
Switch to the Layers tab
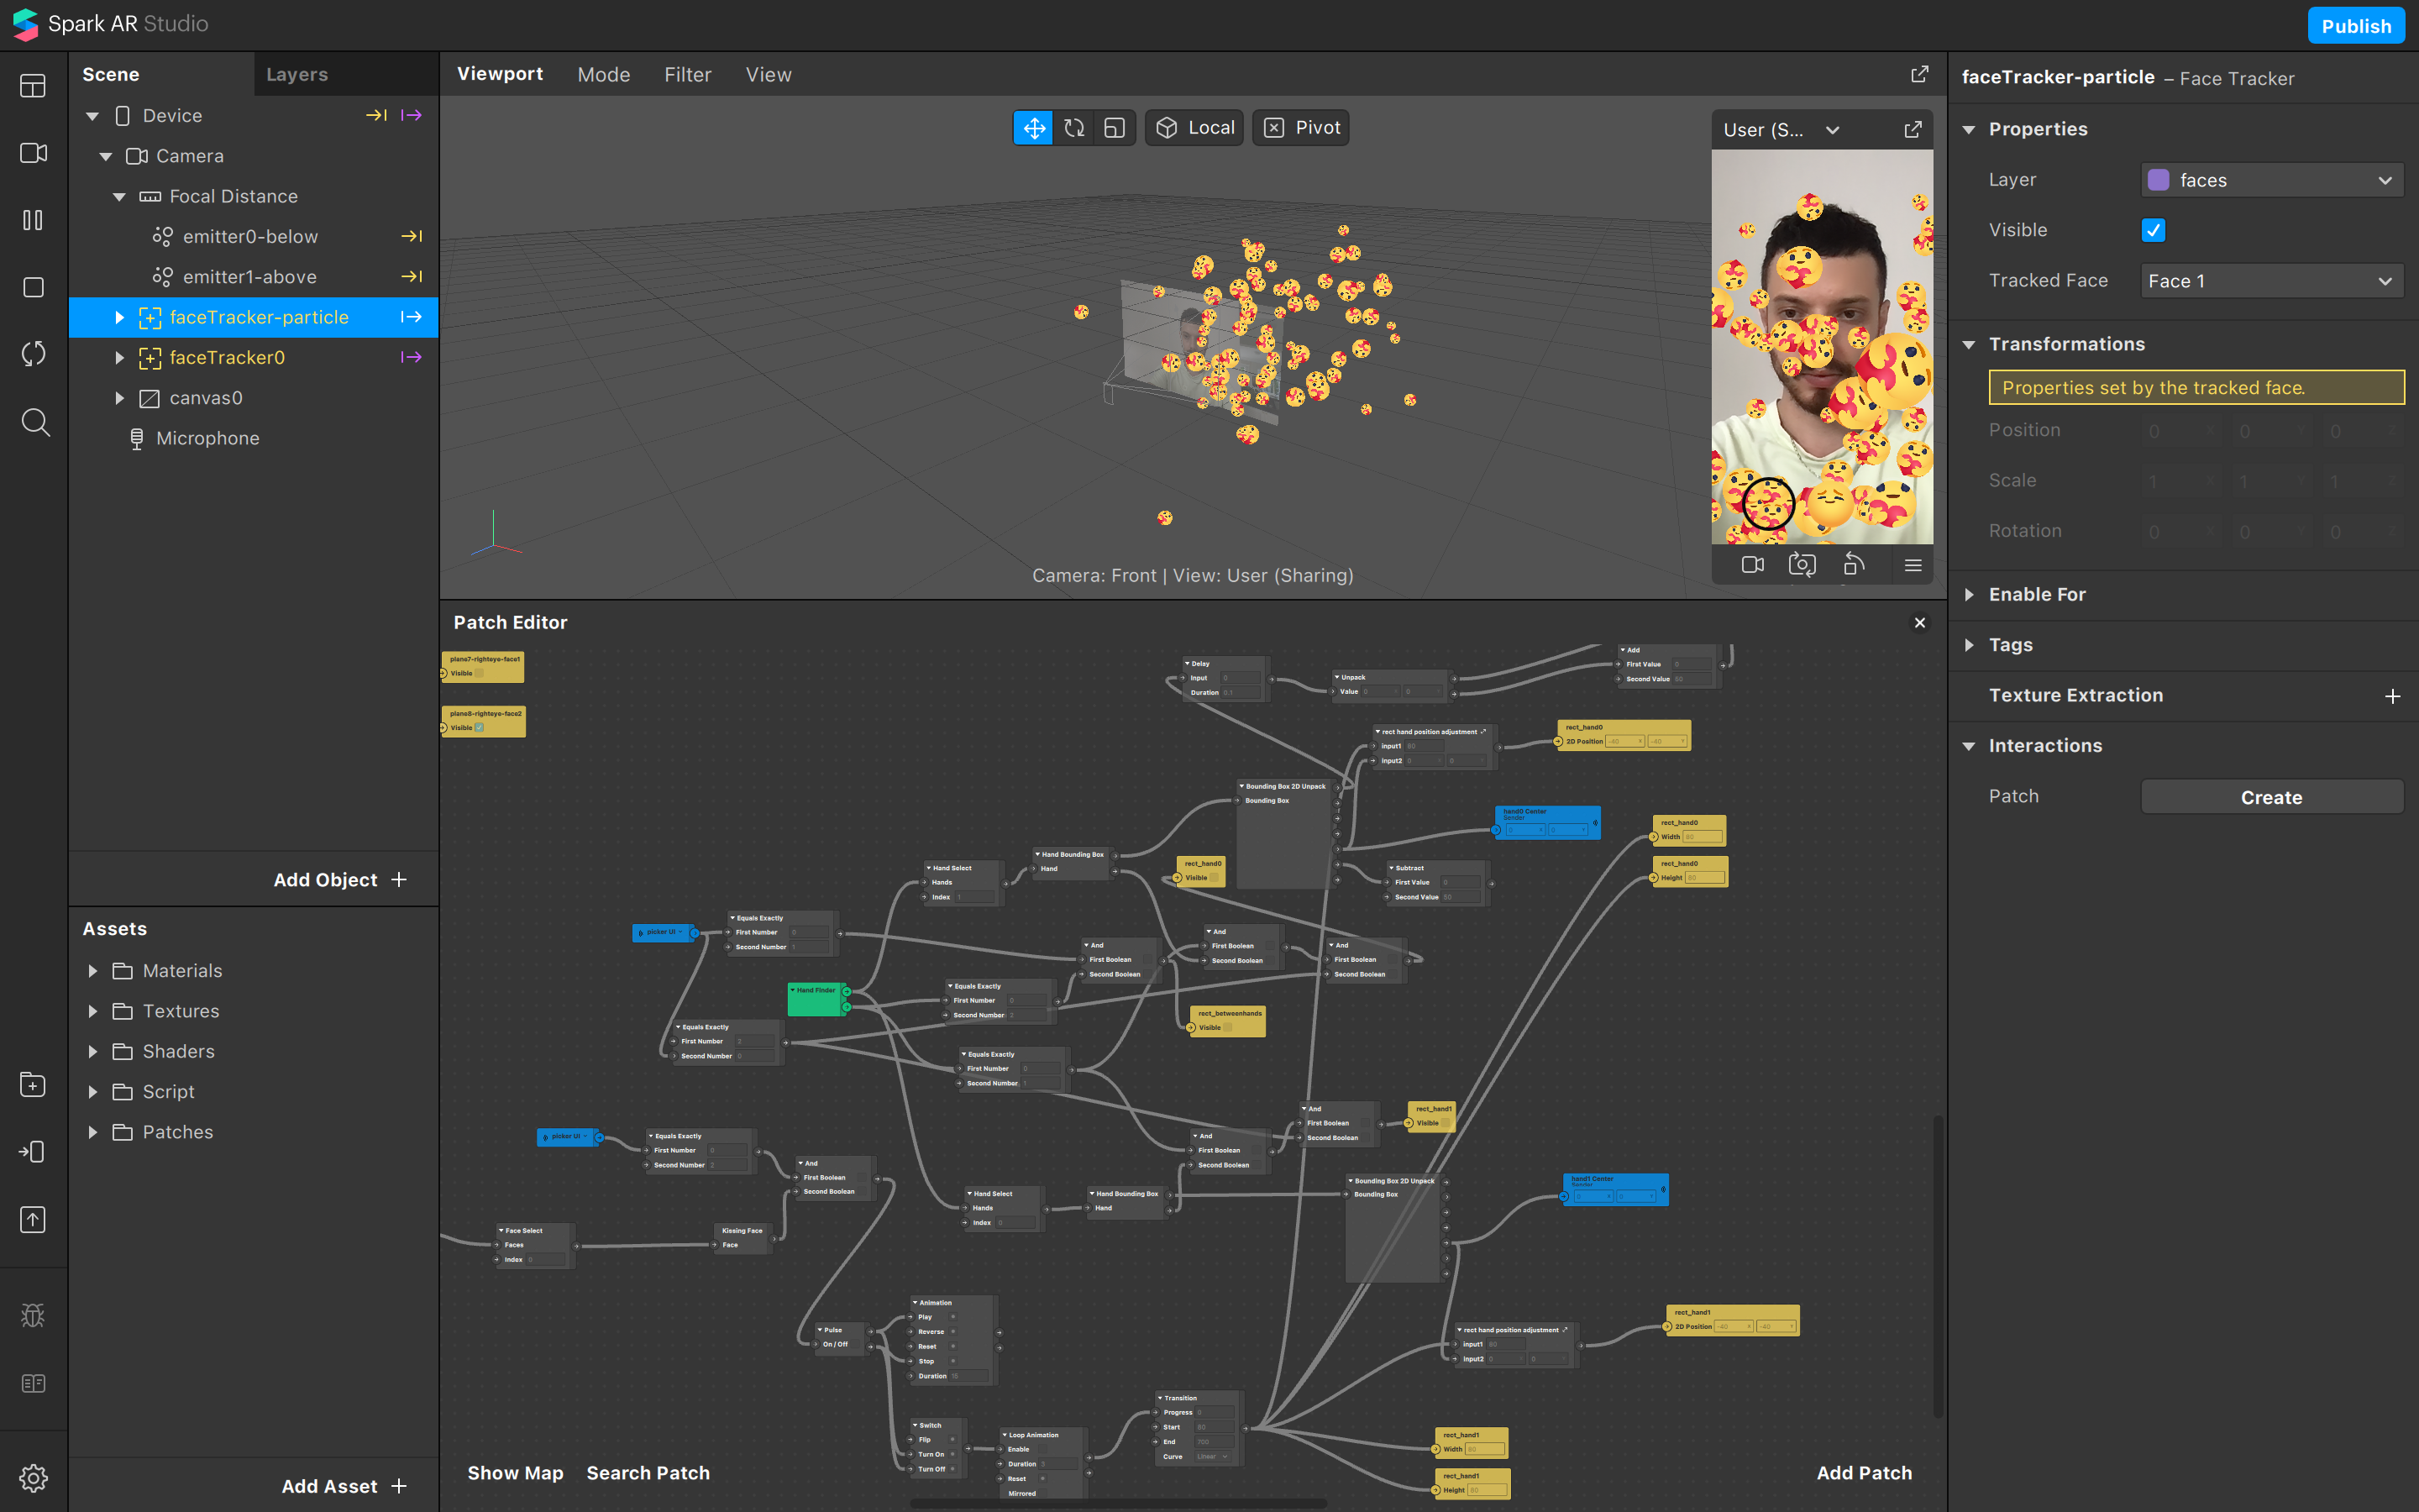tap(296, 75)
